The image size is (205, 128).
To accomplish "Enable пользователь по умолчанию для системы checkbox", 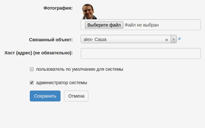I will (32, 69).
